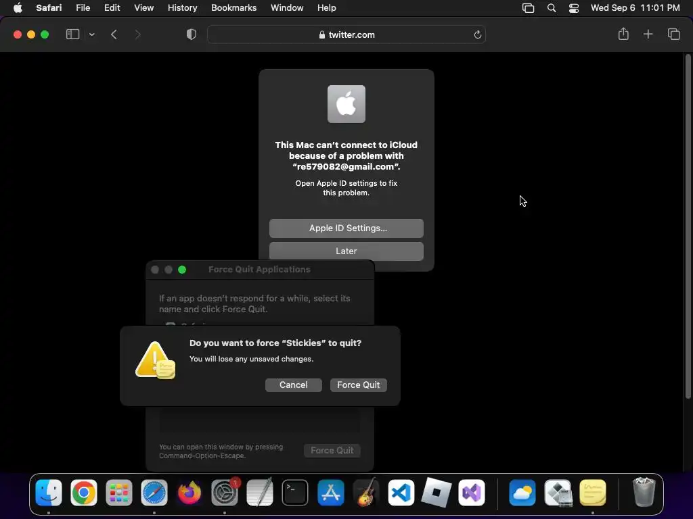
Task: Expand the sidebar tab group dropdown
Action: coord(91,34)
